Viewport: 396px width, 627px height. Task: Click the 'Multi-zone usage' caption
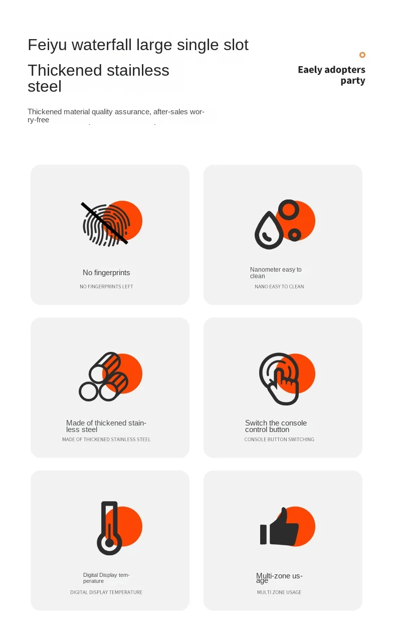pos(279,578)
